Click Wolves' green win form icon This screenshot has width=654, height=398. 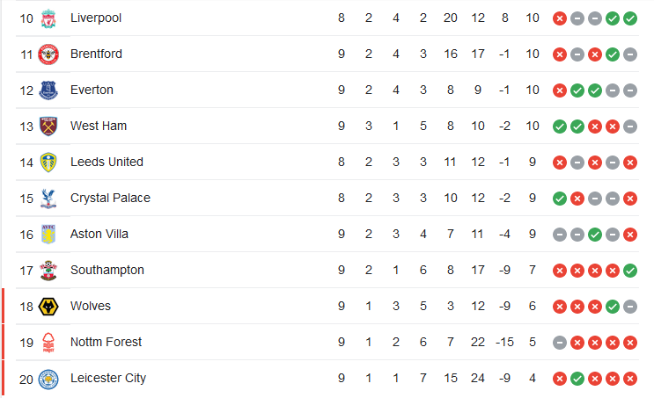[x=613, y=307]
